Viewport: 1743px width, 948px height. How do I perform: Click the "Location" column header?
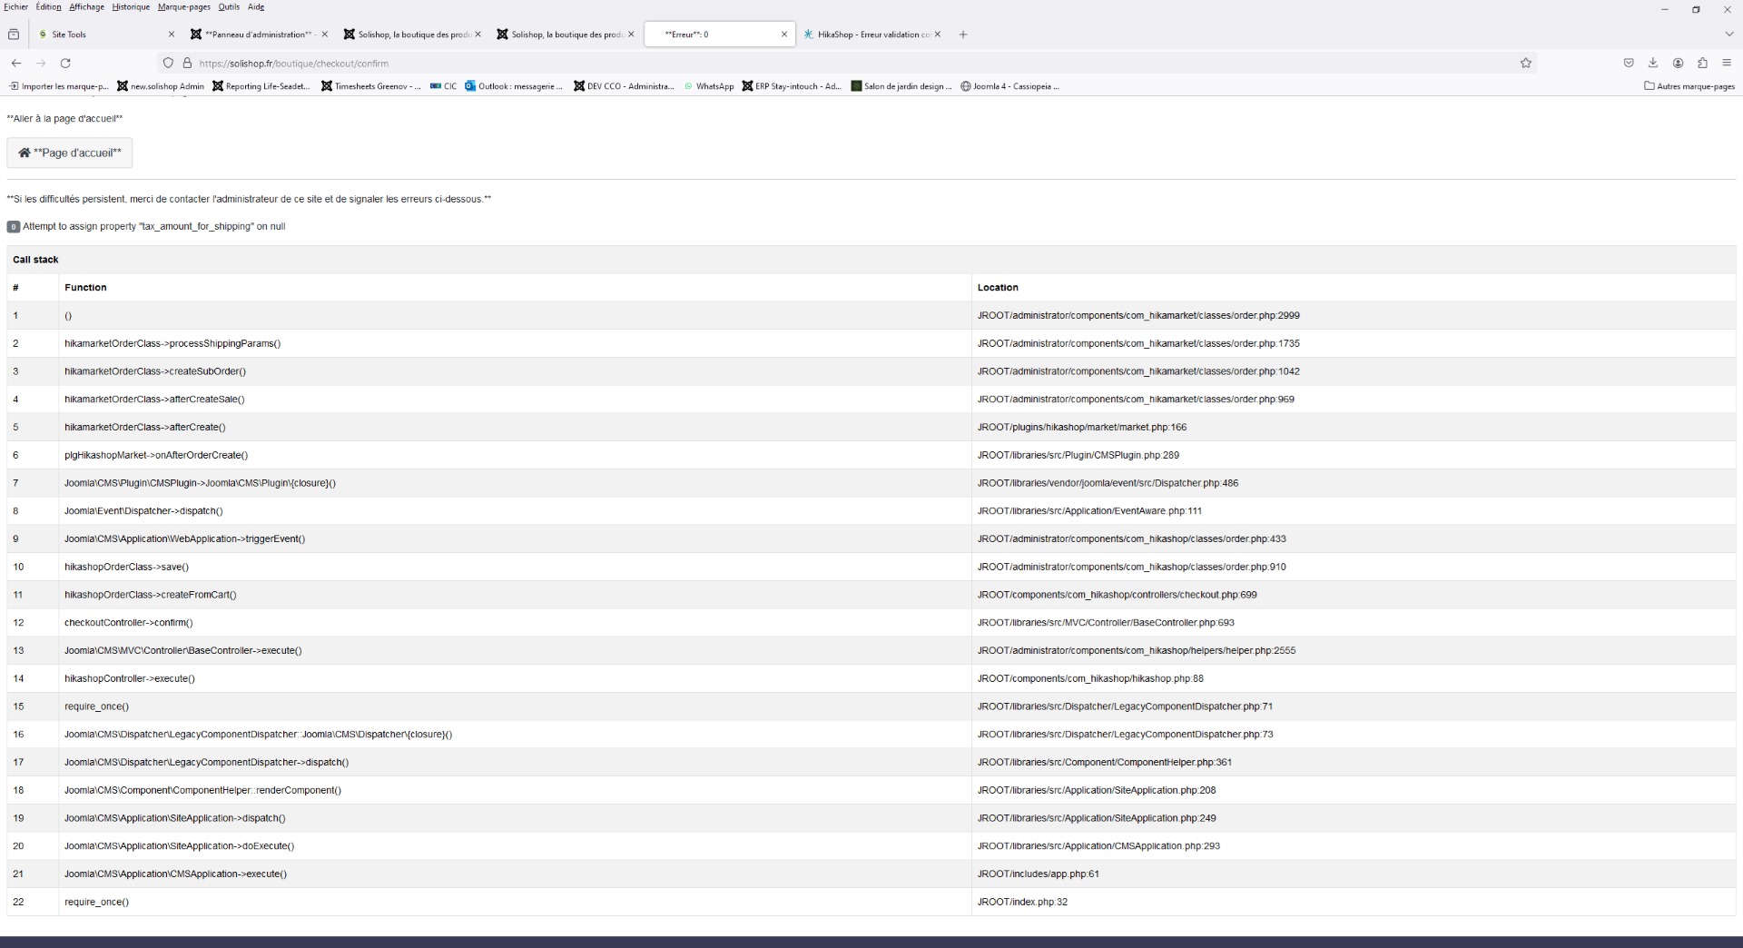pos(998,288)
